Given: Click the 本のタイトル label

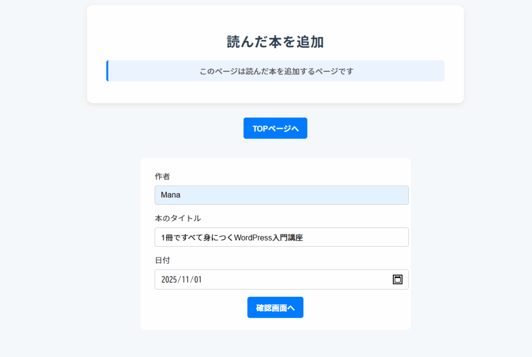Looking at the screenshot, I should (178, 219).
